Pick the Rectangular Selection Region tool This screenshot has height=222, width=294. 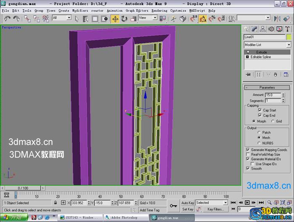click(x=95, y=19)
